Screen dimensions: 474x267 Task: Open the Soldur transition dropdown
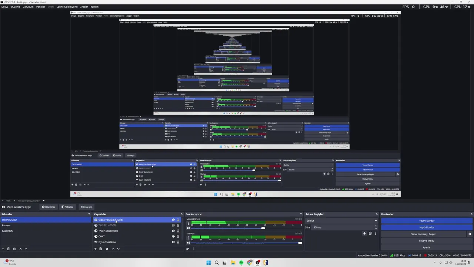(x=341, y=221)
